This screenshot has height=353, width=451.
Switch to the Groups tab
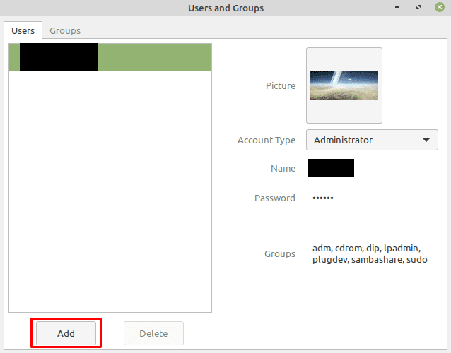point(65,30)
